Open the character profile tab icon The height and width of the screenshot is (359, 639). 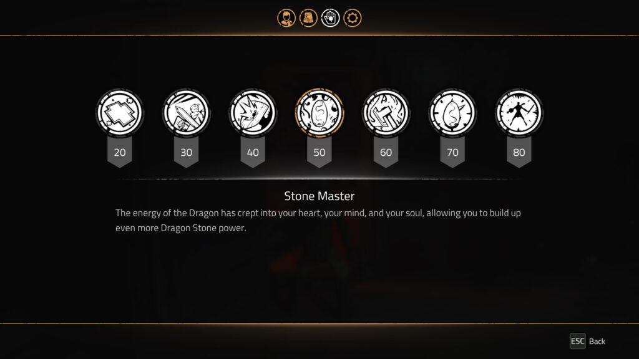click(286, 18)
